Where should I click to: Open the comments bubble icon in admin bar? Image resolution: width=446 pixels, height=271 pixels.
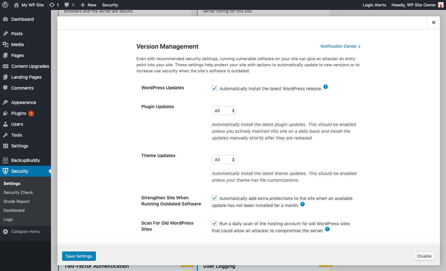pos(67,5)
